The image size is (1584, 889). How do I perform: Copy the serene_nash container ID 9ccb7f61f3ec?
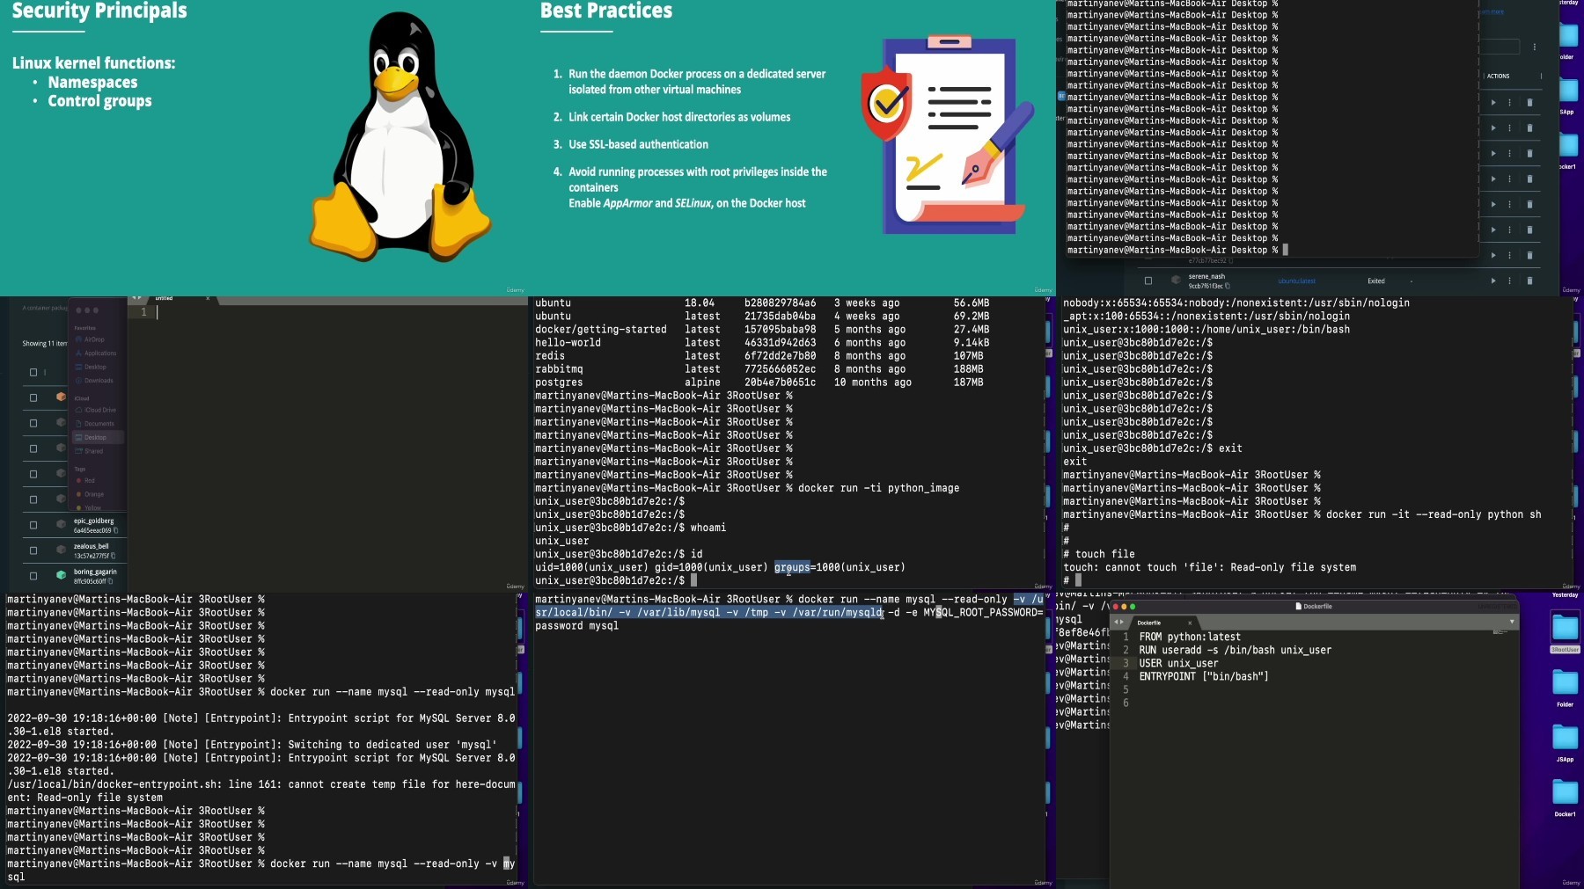click(x=1228, y=286)
